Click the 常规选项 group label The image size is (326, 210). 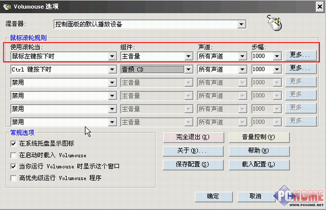click(x=22, y=132)
